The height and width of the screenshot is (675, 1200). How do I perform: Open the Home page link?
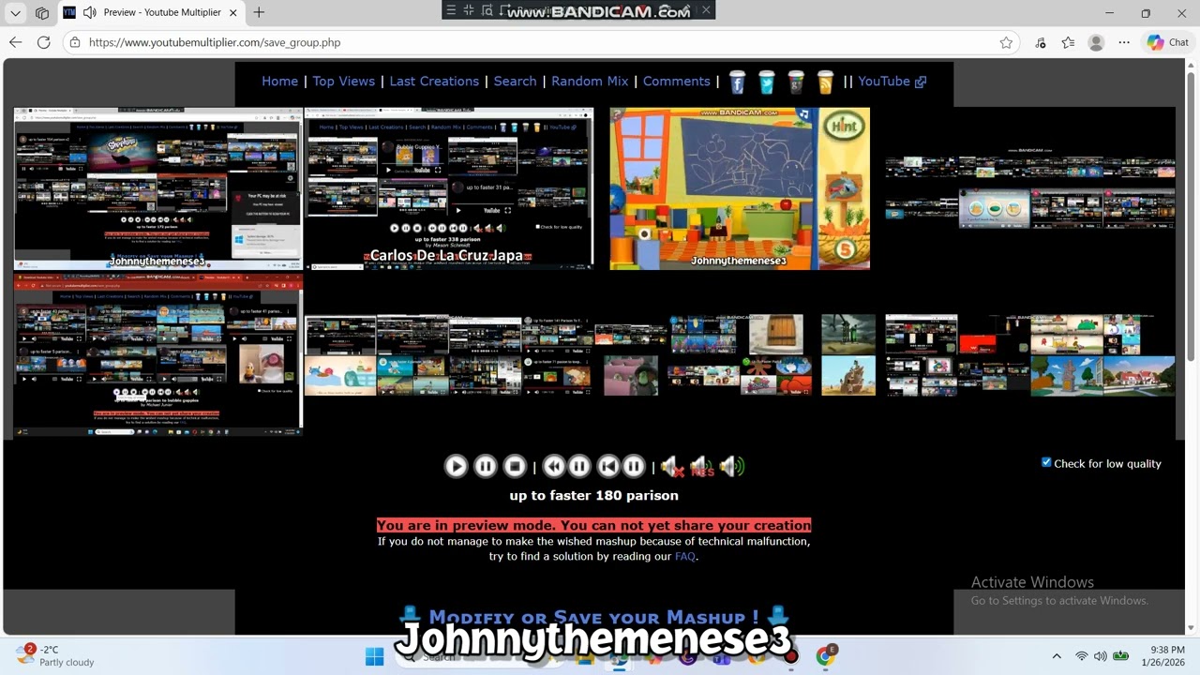pyautogui.click(x=279, y=81)
